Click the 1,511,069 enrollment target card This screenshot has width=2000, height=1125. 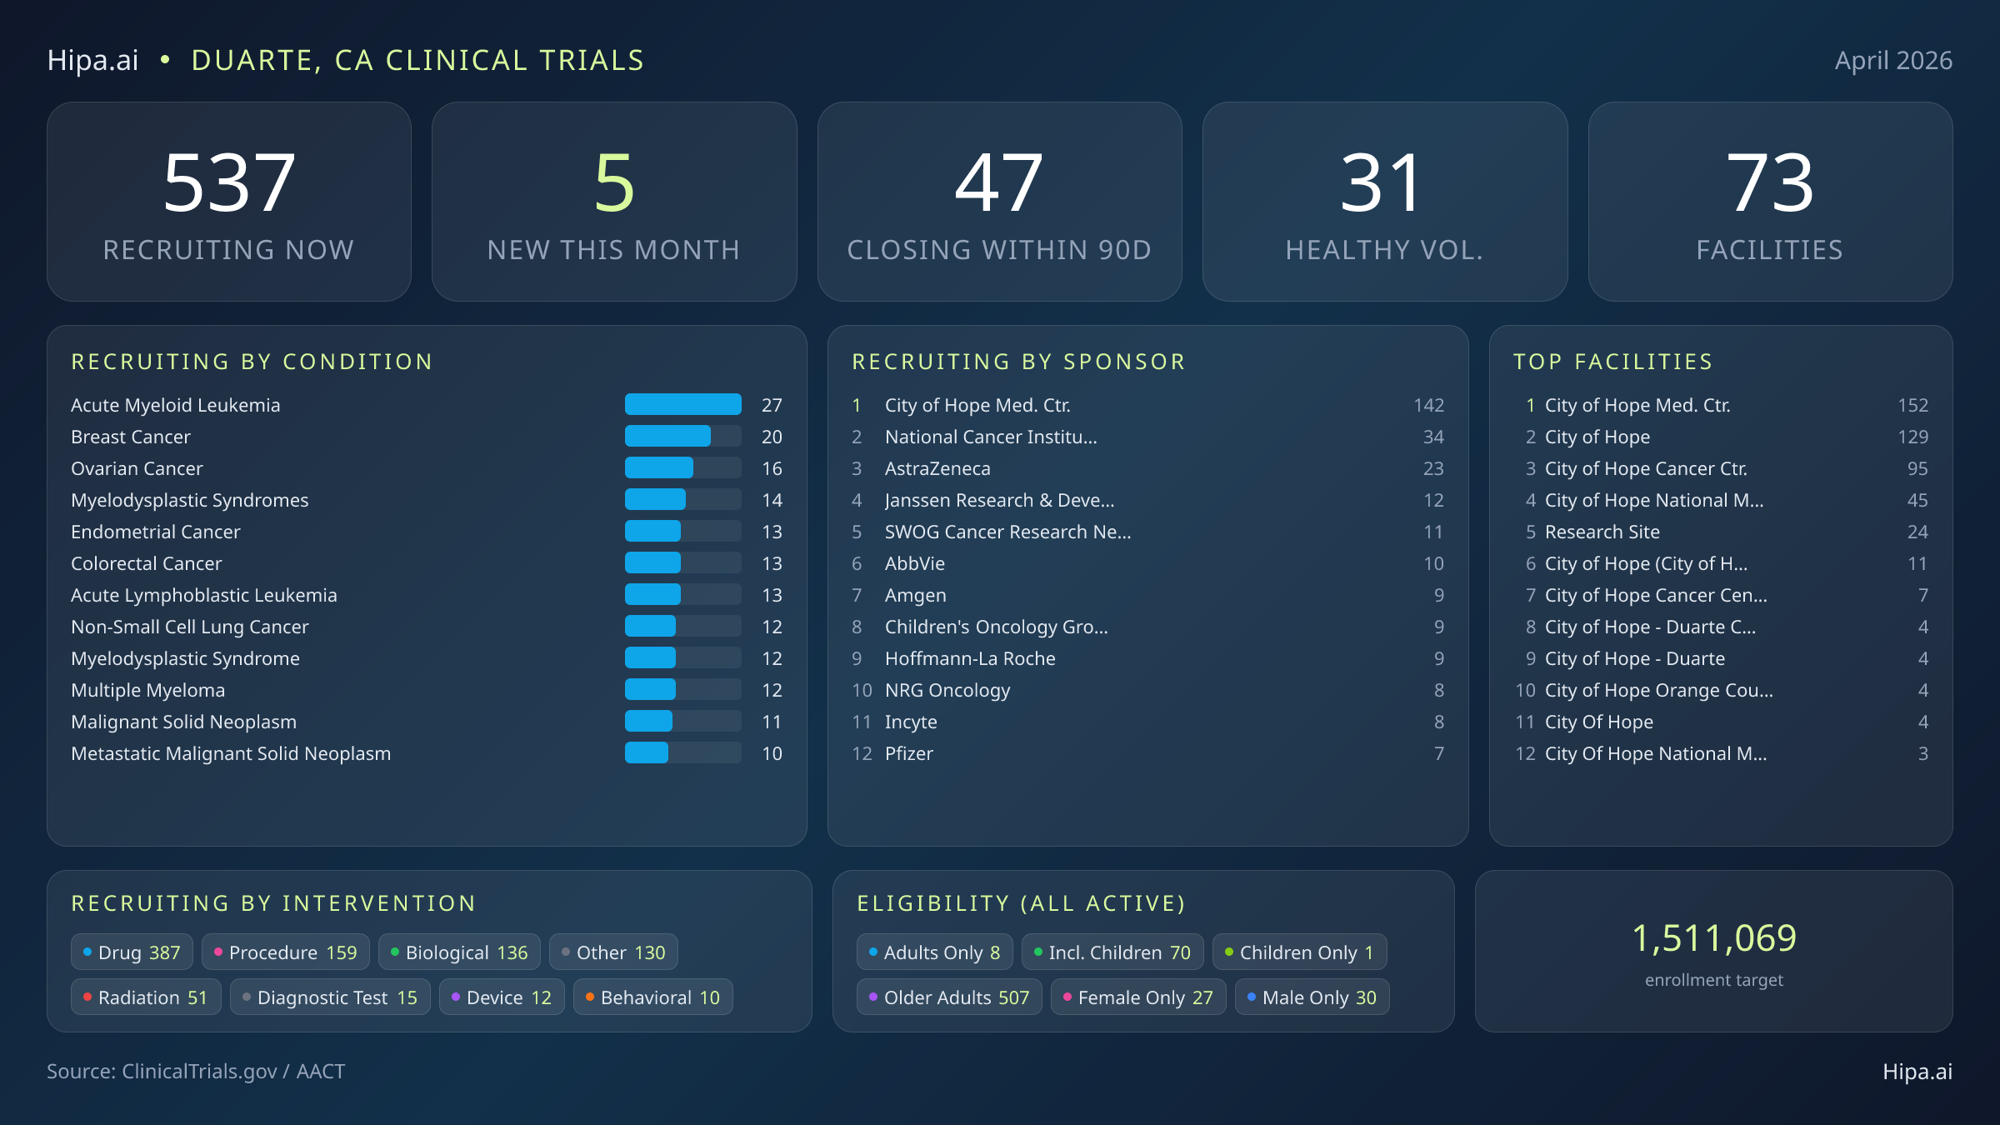(x=1714, y=951)
